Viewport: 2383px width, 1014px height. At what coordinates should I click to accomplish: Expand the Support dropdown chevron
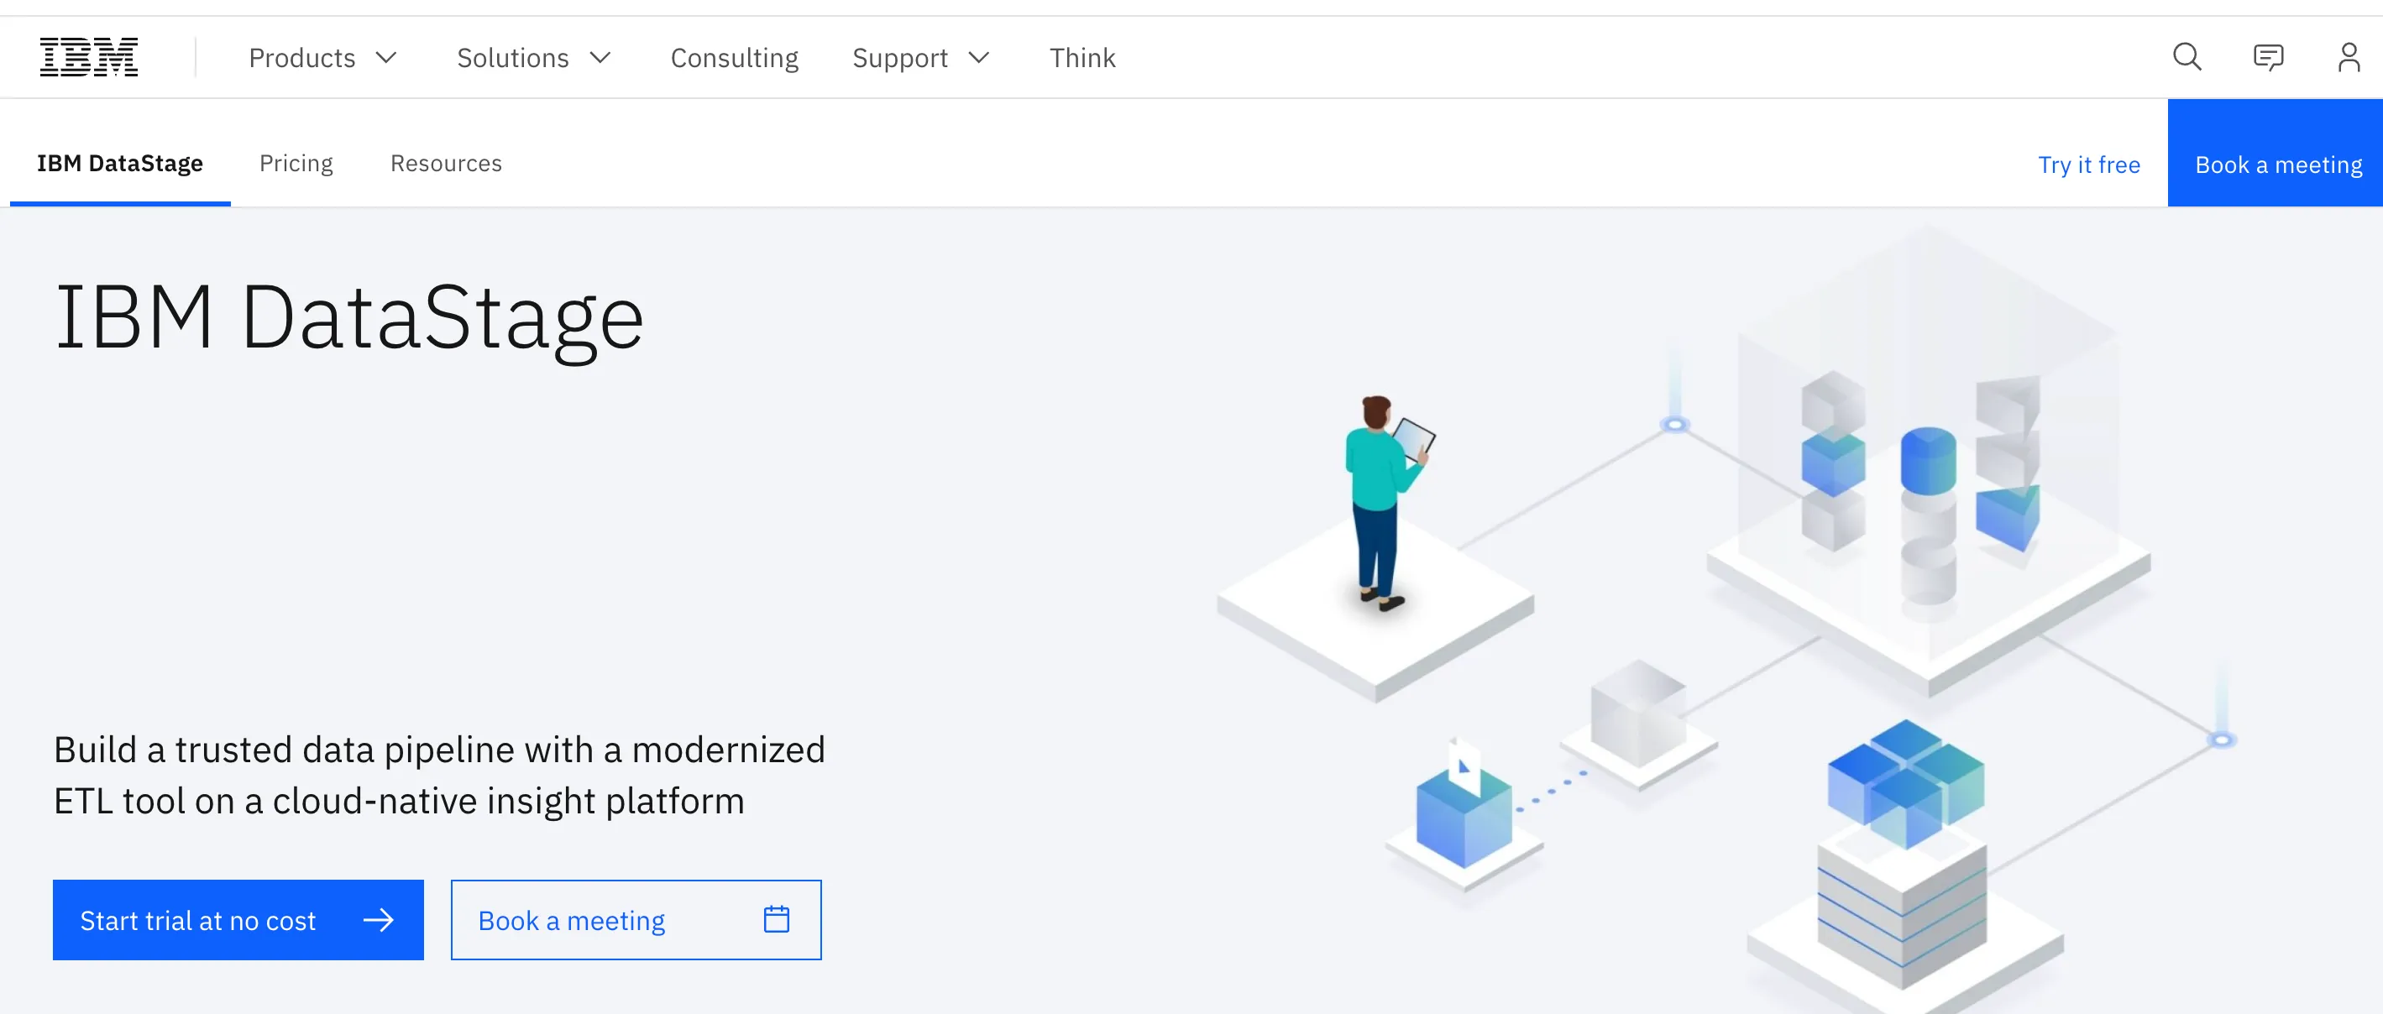(980, 57)
